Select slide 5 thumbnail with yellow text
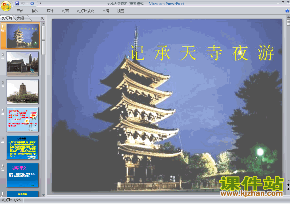Screen dimensions: 290x204 (x=22, y=147)
